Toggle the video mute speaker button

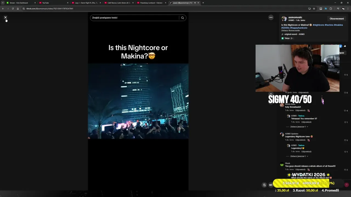point(271,185)
